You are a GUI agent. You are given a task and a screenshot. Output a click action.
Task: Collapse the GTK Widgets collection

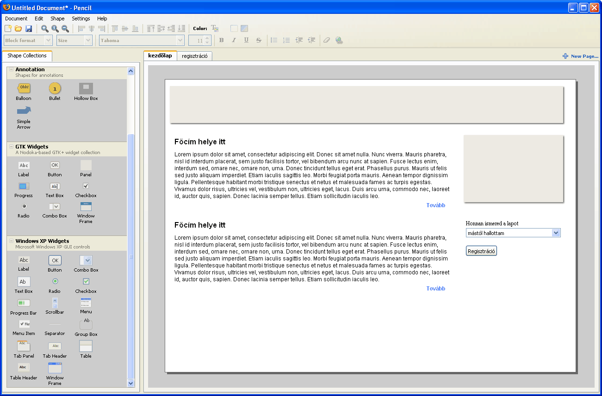12,146
